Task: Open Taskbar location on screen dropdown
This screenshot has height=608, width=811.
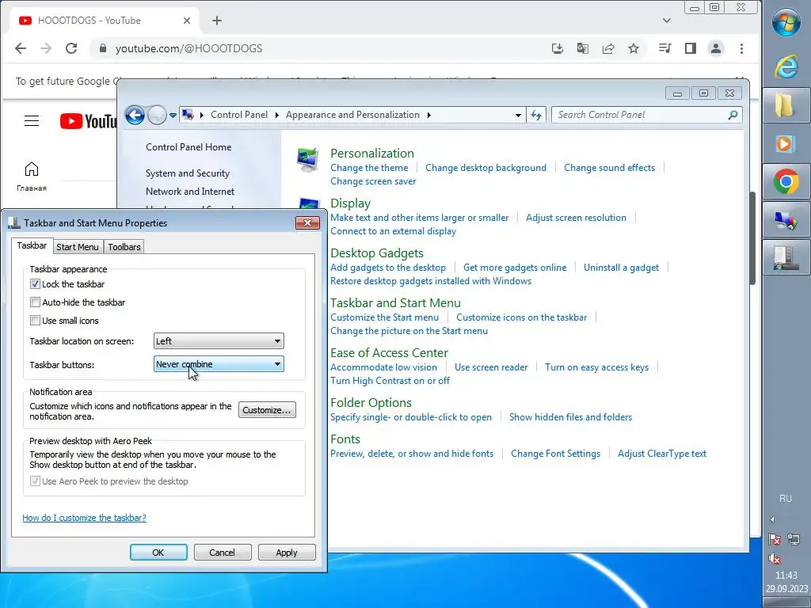Action: coord(219,341)
